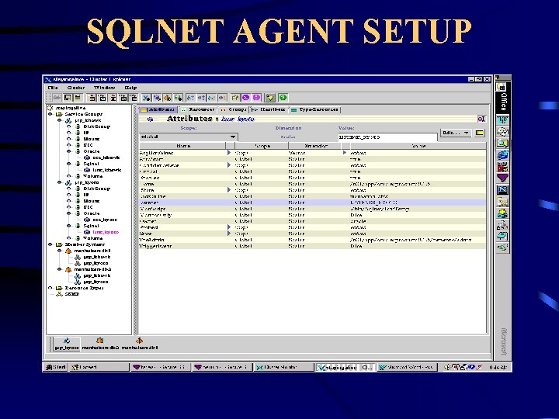This screenshot has width=559, height=419.
Task: Click the greyed-out first toolbar icon
Action: 57,98
